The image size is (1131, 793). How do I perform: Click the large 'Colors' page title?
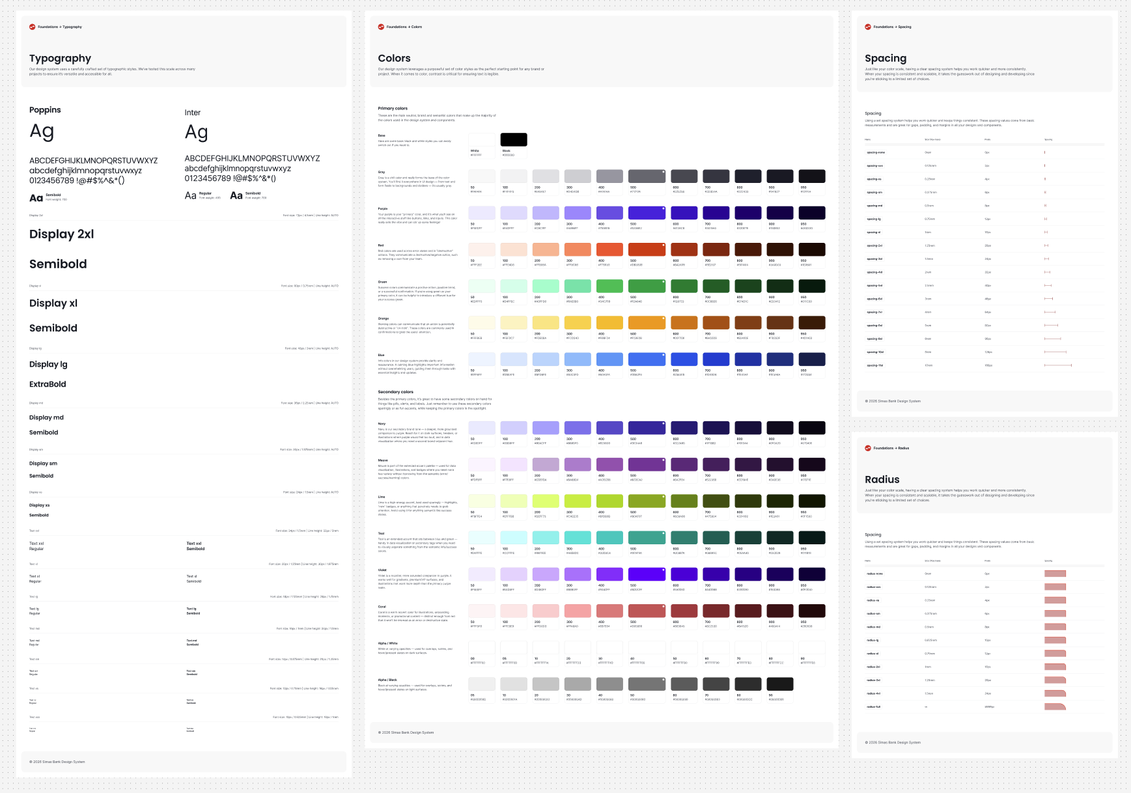point(394,59)
